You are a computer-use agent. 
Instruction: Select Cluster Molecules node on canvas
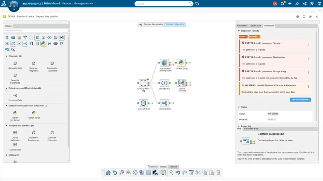[181, 83]
